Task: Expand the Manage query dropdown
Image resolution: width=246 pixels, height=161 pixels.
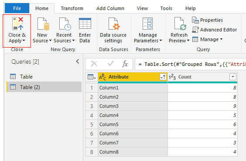Action: 222,39
